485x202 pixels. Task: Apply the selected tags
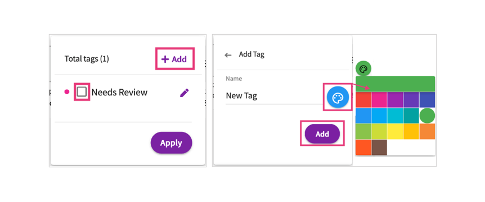[172, 143]
